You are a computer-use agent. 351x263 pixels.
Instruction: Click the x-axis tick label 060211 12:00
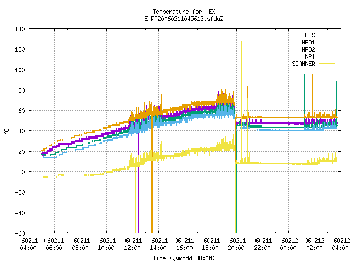coord(132,244)
